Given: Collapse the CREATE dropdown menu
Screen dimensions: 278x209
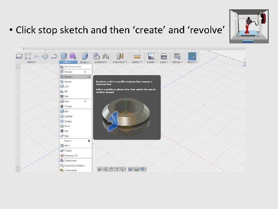Looking at the screenshot, I should 68,62.
